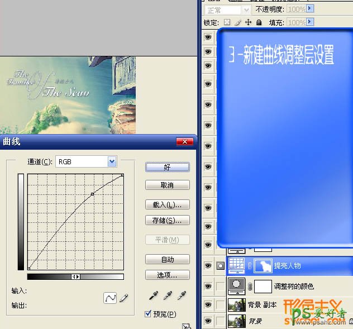Click the 好 OK button
Screen dimensions: 353x329
click(167, 166)
